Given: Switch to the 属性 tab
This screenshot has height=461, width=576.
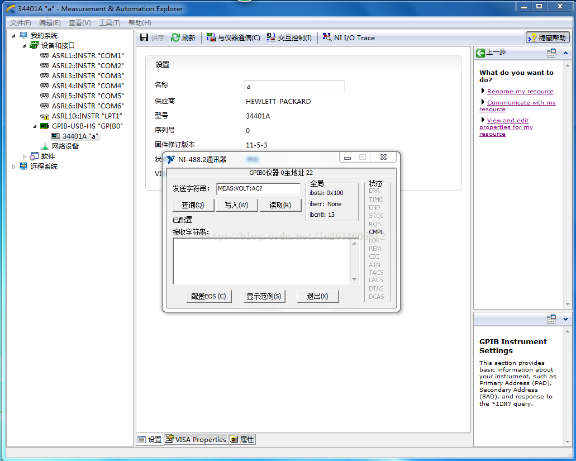Looking at the screenshot, I should coord(242,439).
